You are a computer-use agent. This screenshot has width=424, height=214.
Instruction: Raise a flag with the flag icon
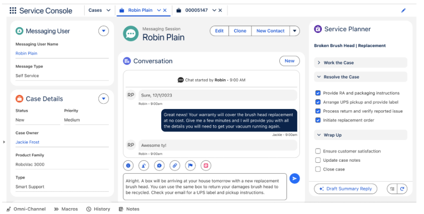[190, 166]
